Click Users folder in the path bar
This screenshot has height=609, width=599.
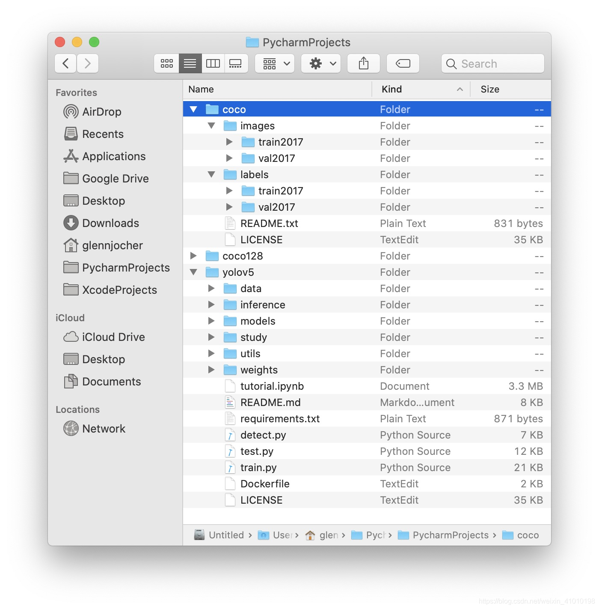pyautogui.click(x=275, y=535)
